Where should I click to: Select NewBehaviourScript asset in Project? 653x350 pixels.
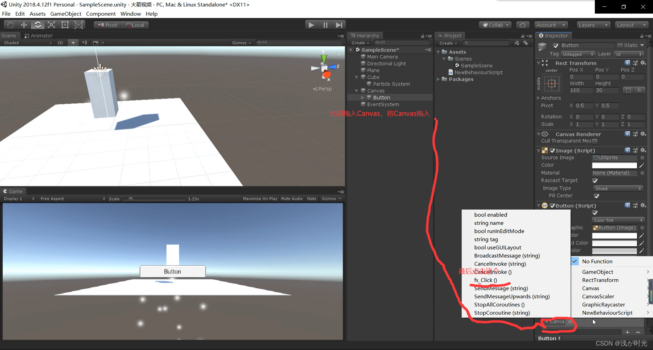point(478,72)
